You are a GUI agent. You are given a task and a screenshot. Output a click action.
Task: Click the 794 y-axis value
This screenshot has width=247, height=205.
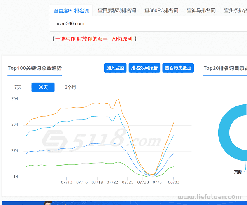coord(15,99)
